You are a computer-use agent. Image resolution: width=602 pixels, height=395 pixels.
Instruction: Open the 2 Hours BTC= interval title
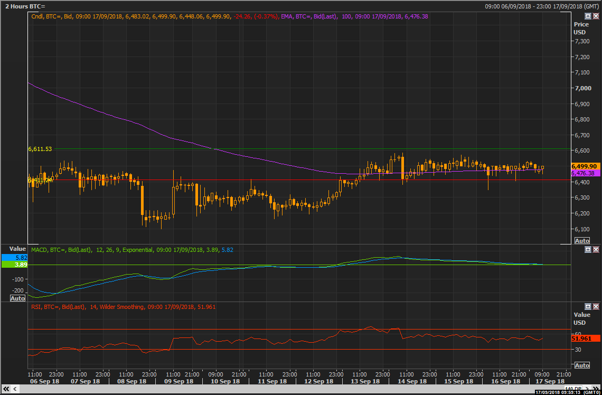point(25,6)
